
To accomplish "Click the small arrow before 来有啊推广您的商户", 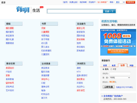I will (x=102, y=96).
